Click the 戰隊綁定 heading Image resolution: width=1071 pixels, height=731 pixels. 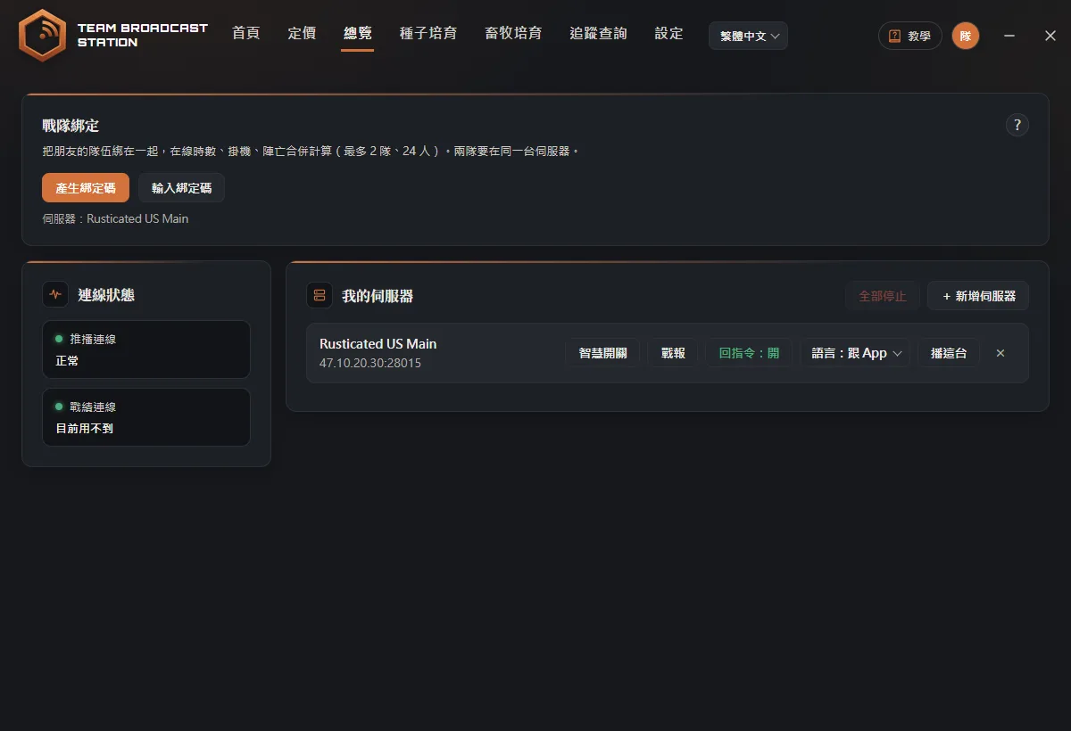coord(71,126)
